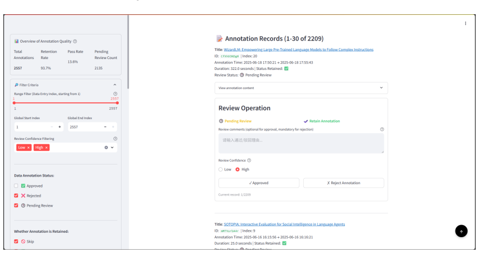Click the scroll-to-top arrow button
The height and width of the screenshot is (253, 479).
(x=461, y=231)
